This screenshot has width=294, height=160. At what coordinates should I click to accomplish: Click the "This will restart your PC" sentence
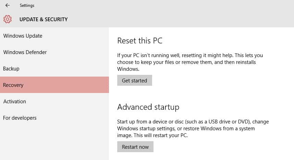pyautogui.click(x=161, y=135)
